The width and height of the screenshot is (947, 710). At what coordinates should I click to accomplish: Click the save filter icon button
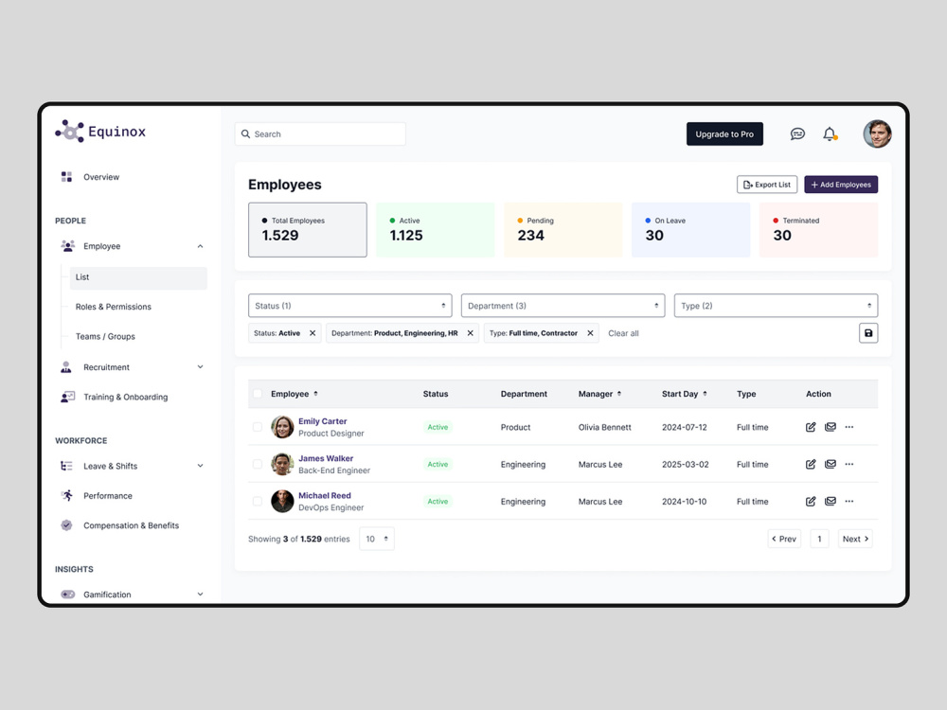867,333
